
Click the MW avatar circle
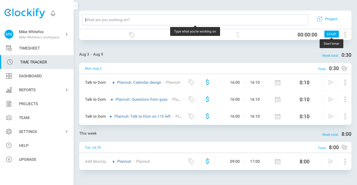pyautogui.click(x=9, y=34)
